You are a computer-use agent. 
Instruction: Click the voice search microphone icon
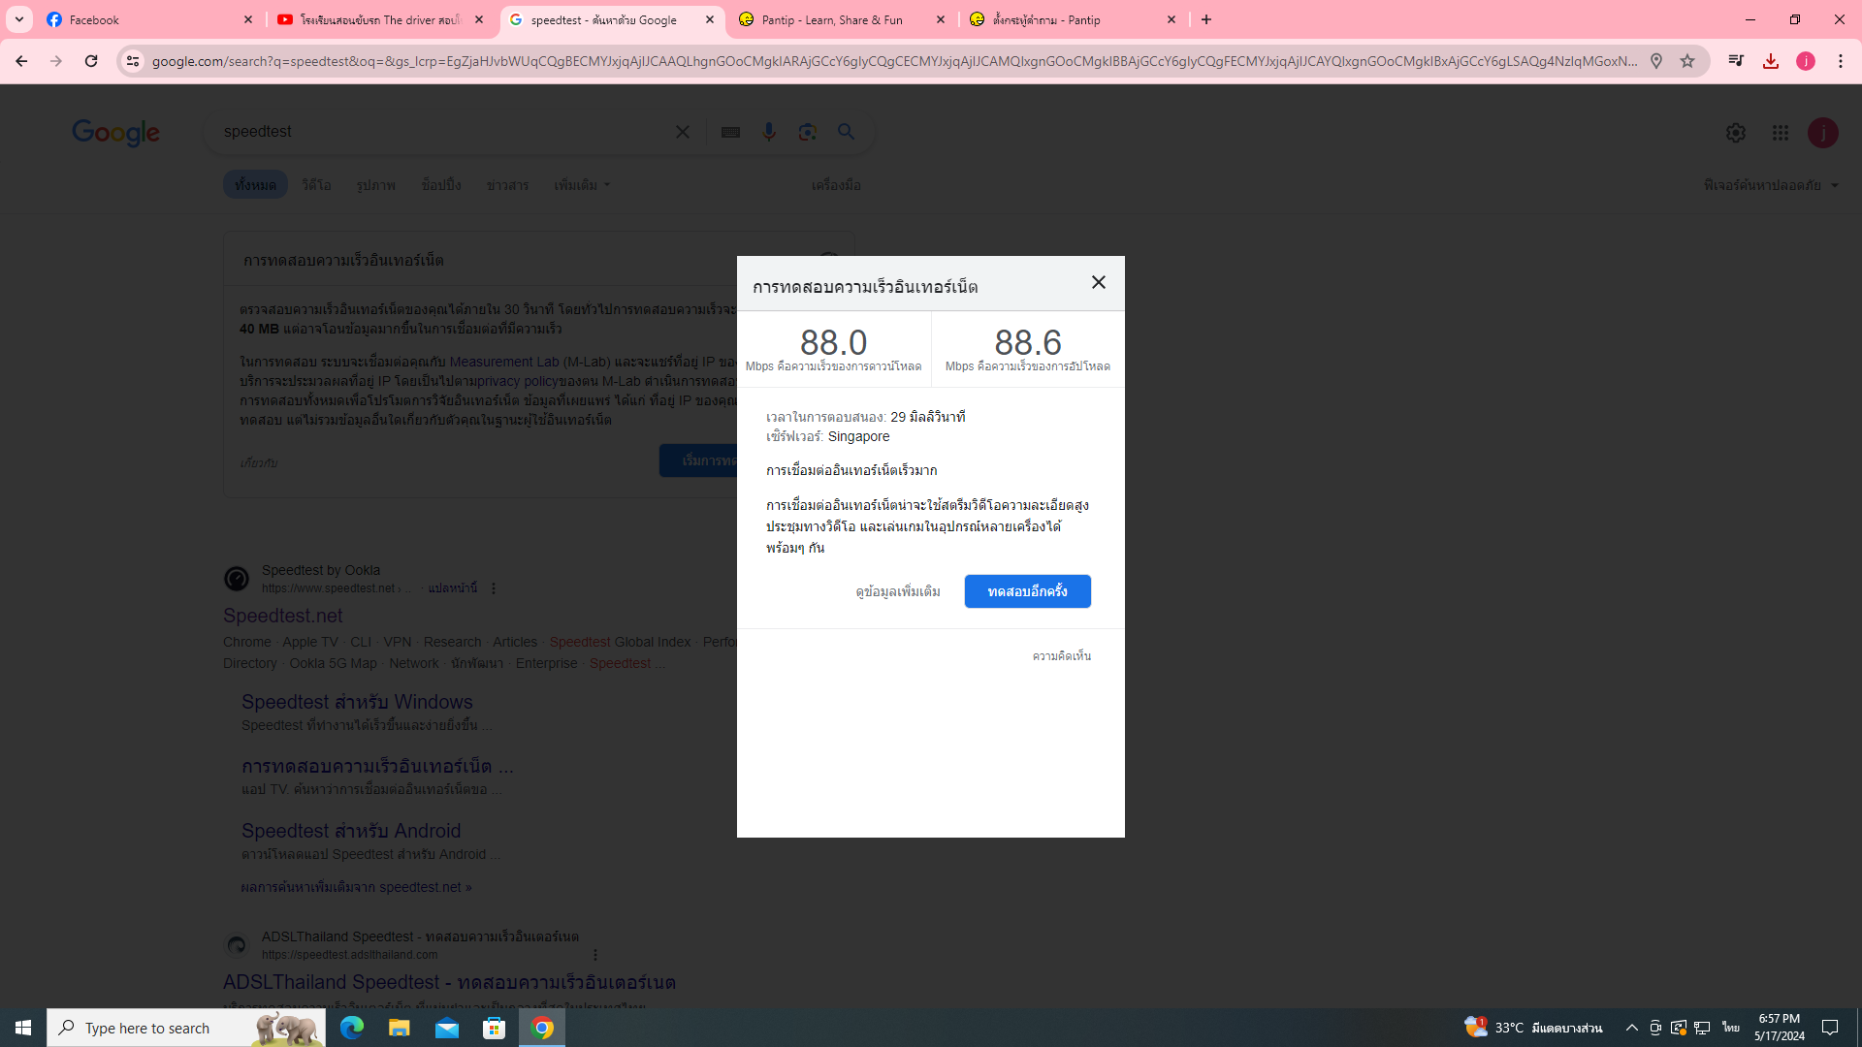(x=769, y=132)
